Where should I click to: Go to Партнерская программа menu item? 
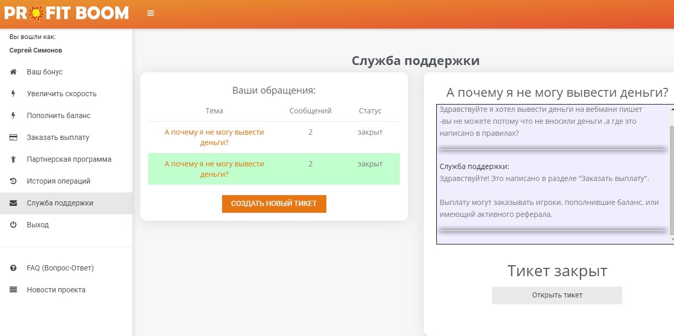69,160
